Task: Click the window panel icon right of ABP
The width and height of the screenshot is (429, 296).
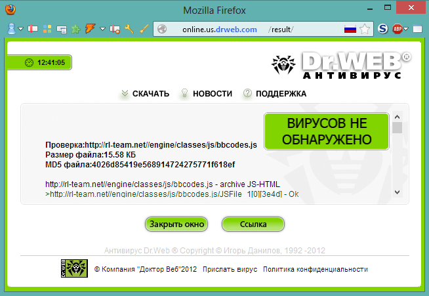Action: tap(417, 29)
